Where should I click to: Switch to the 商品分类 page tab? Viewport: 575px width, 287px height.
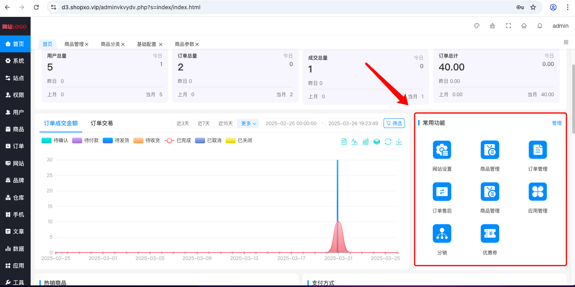[x=110, y=44]
